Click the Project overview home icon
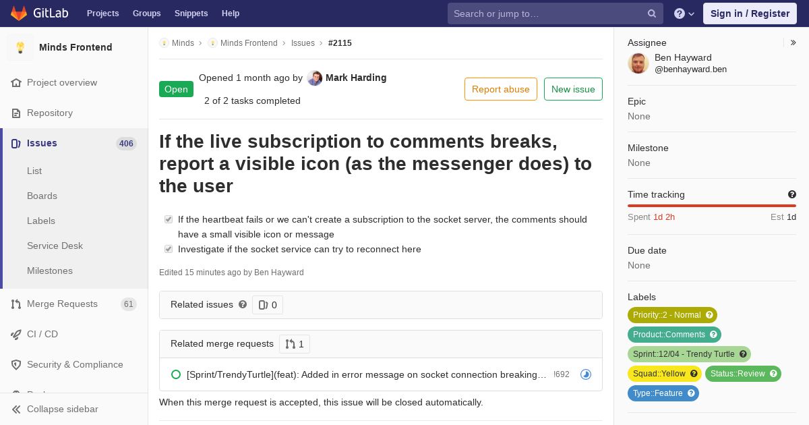The height and width of the screenshot is (425, 809). pyautogui.click(x=16, y=83)
